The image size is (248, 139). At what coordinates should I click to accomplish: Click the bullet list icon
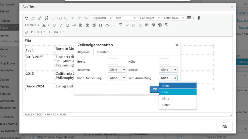coord(134,25)
